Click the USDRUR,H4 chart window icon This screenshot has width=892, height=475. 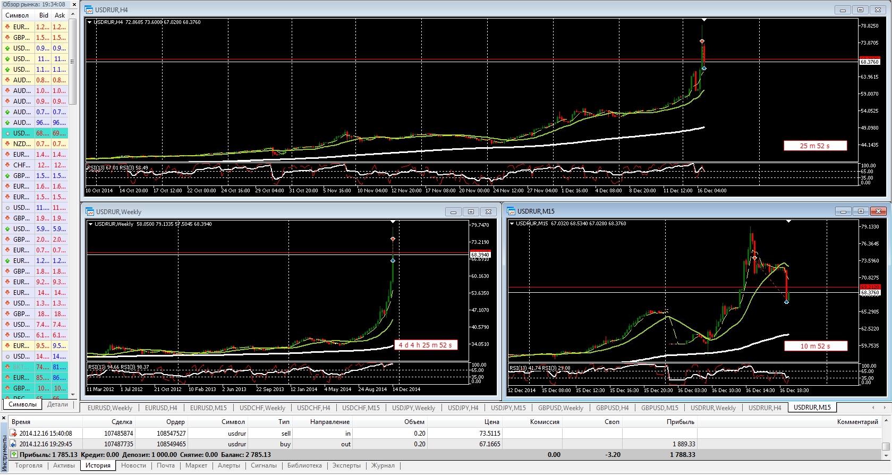coord(89,10)
